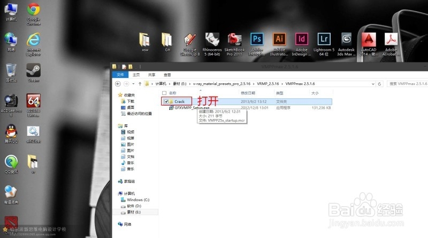Launch Adobe Acrobat desktop icon
The image size is (428, 238).
coord(391,44)
